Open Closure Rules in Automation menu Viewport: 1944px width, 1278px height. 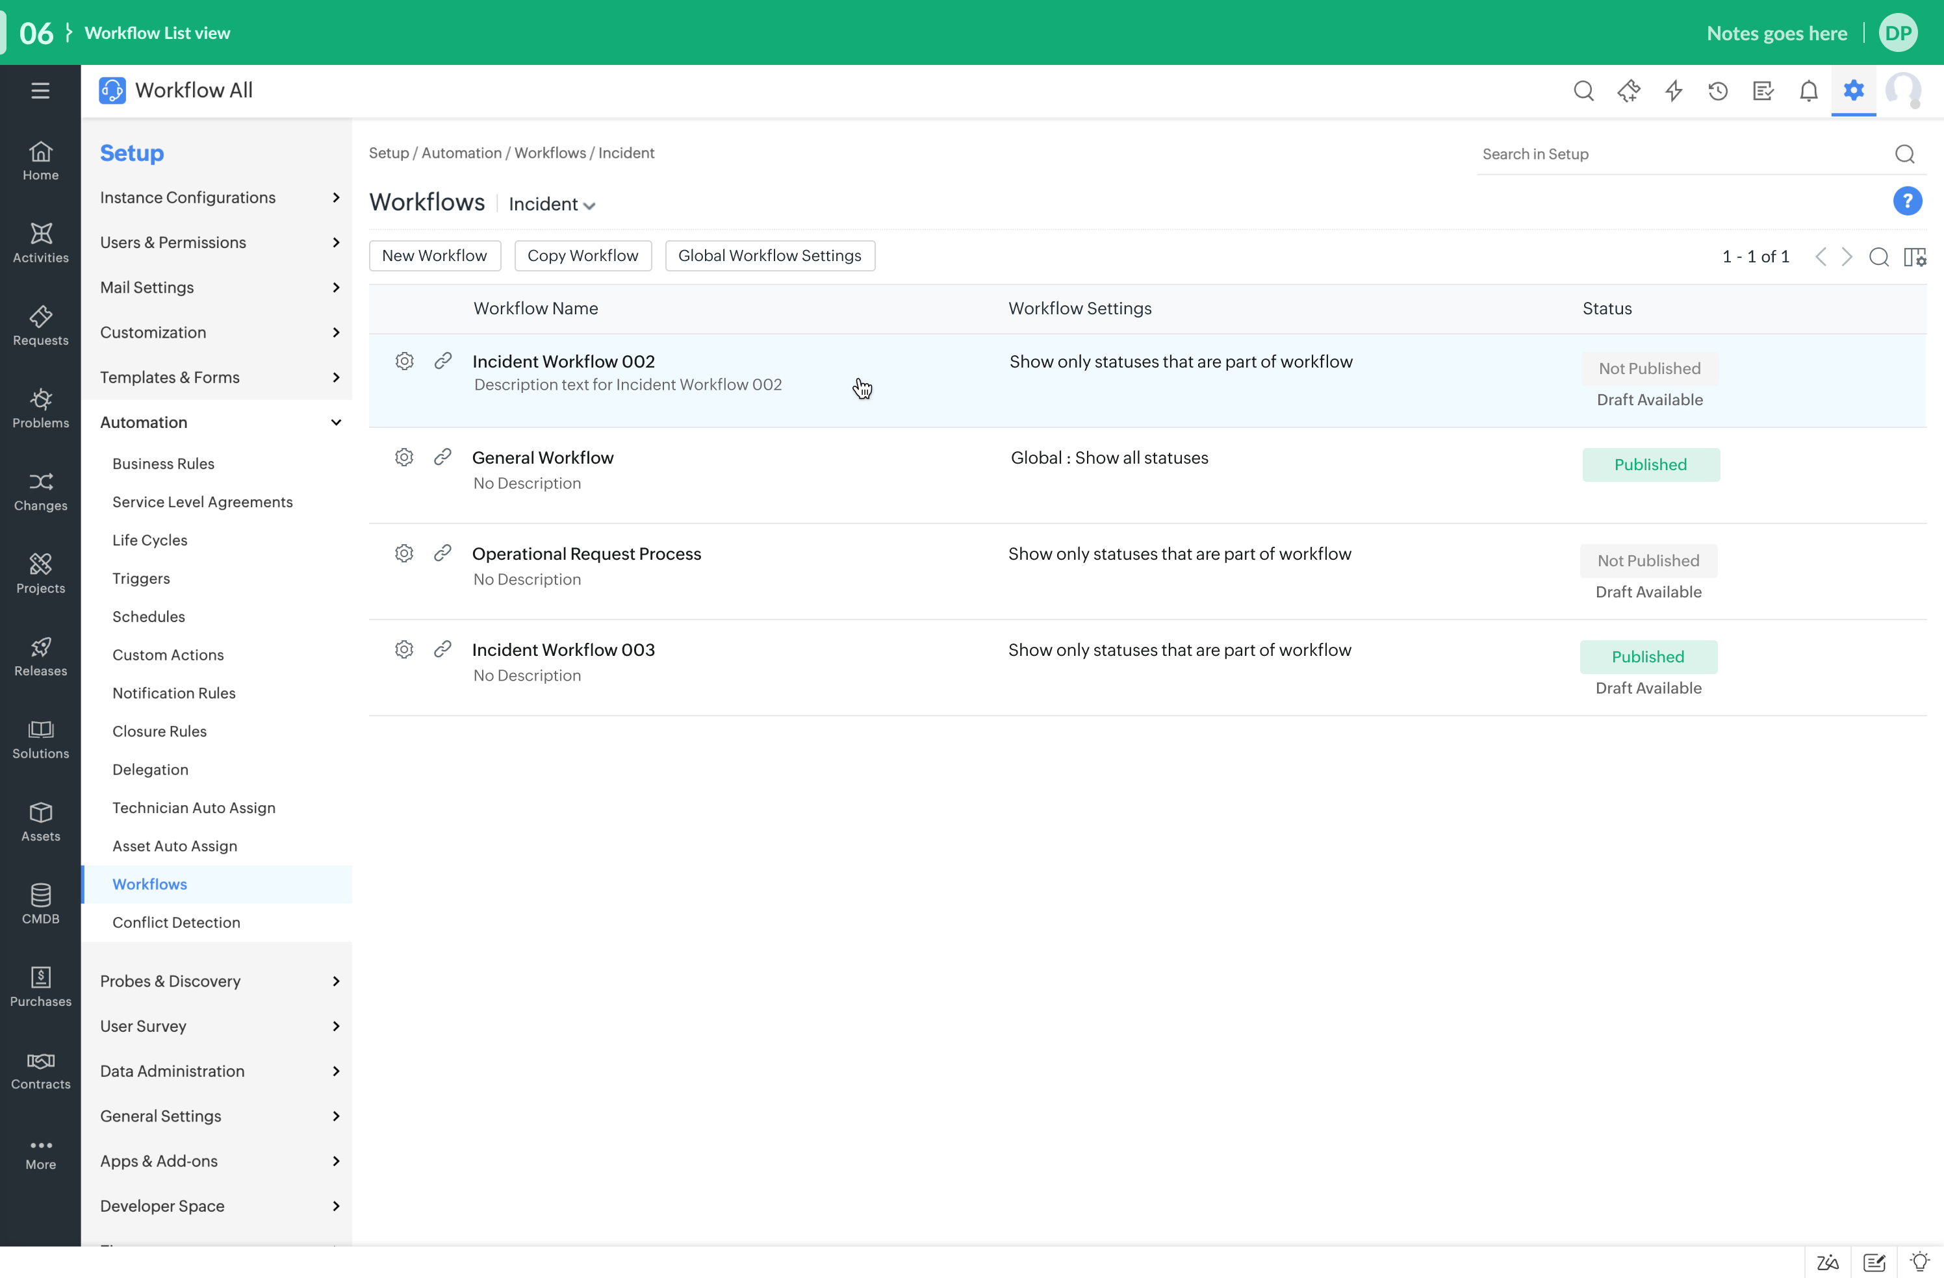pos(159,732)
